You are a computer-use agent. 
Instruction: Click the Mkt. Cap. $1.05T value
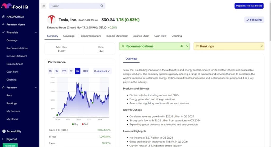click(61, 51)
